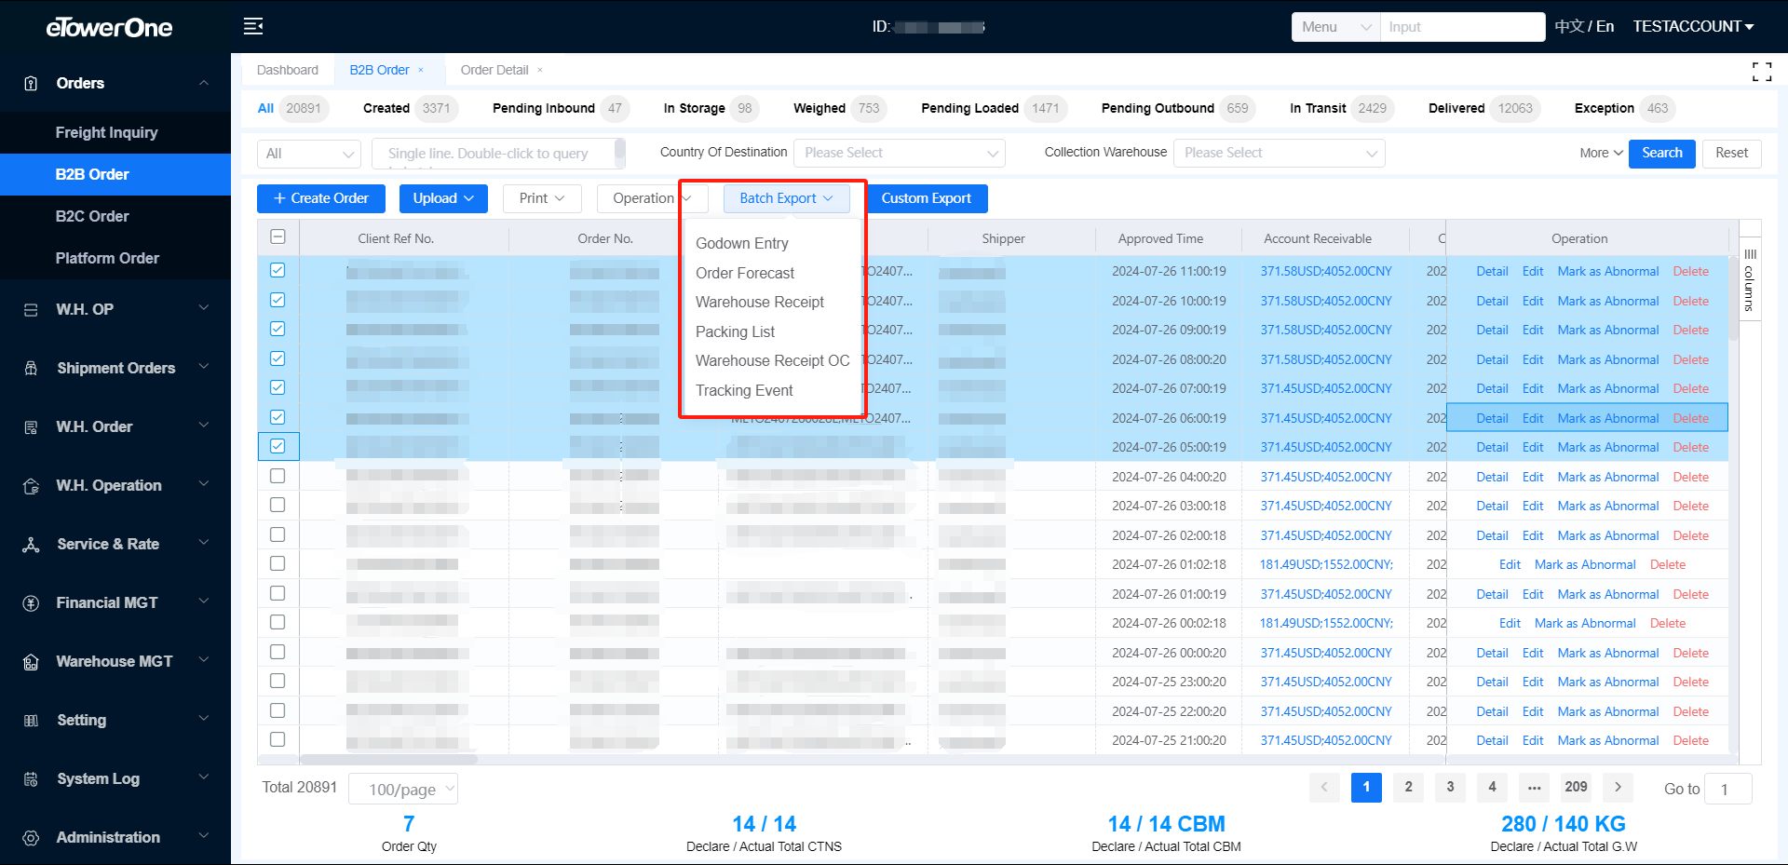Open the Upload dropdown button
The width and height of the screenshot is (1788, 865).
[x=443, y=198]
